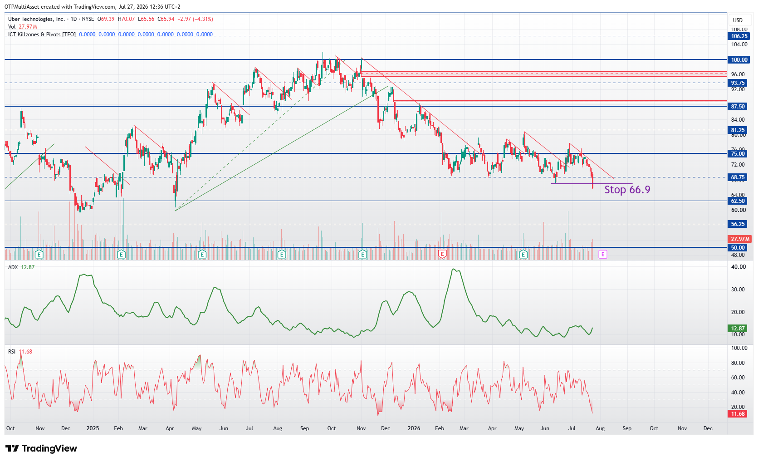Click the RSI indicator label

[x=12, y=352]
